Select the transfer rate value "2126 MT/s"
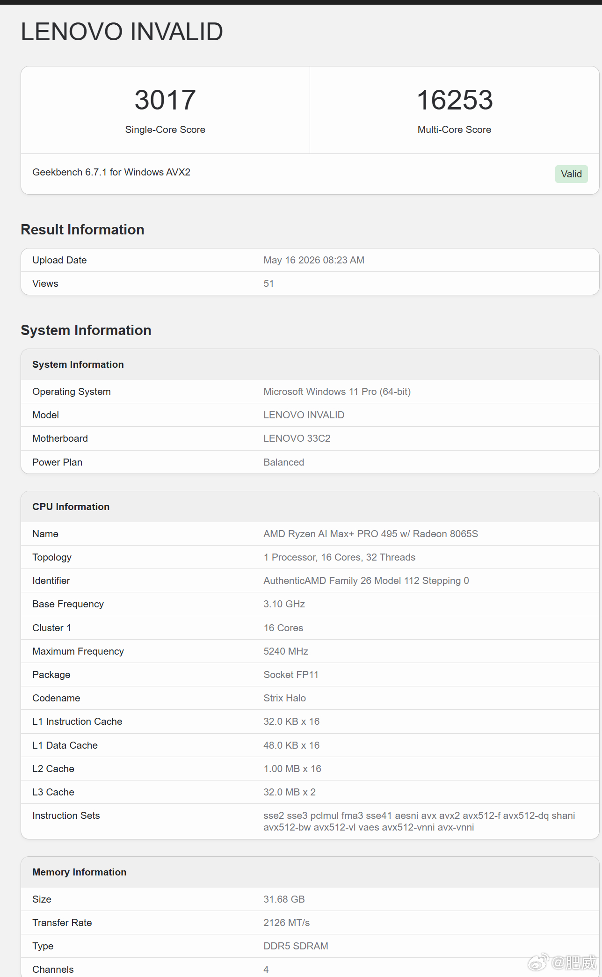The image size is (602, 977). point(286,923)
